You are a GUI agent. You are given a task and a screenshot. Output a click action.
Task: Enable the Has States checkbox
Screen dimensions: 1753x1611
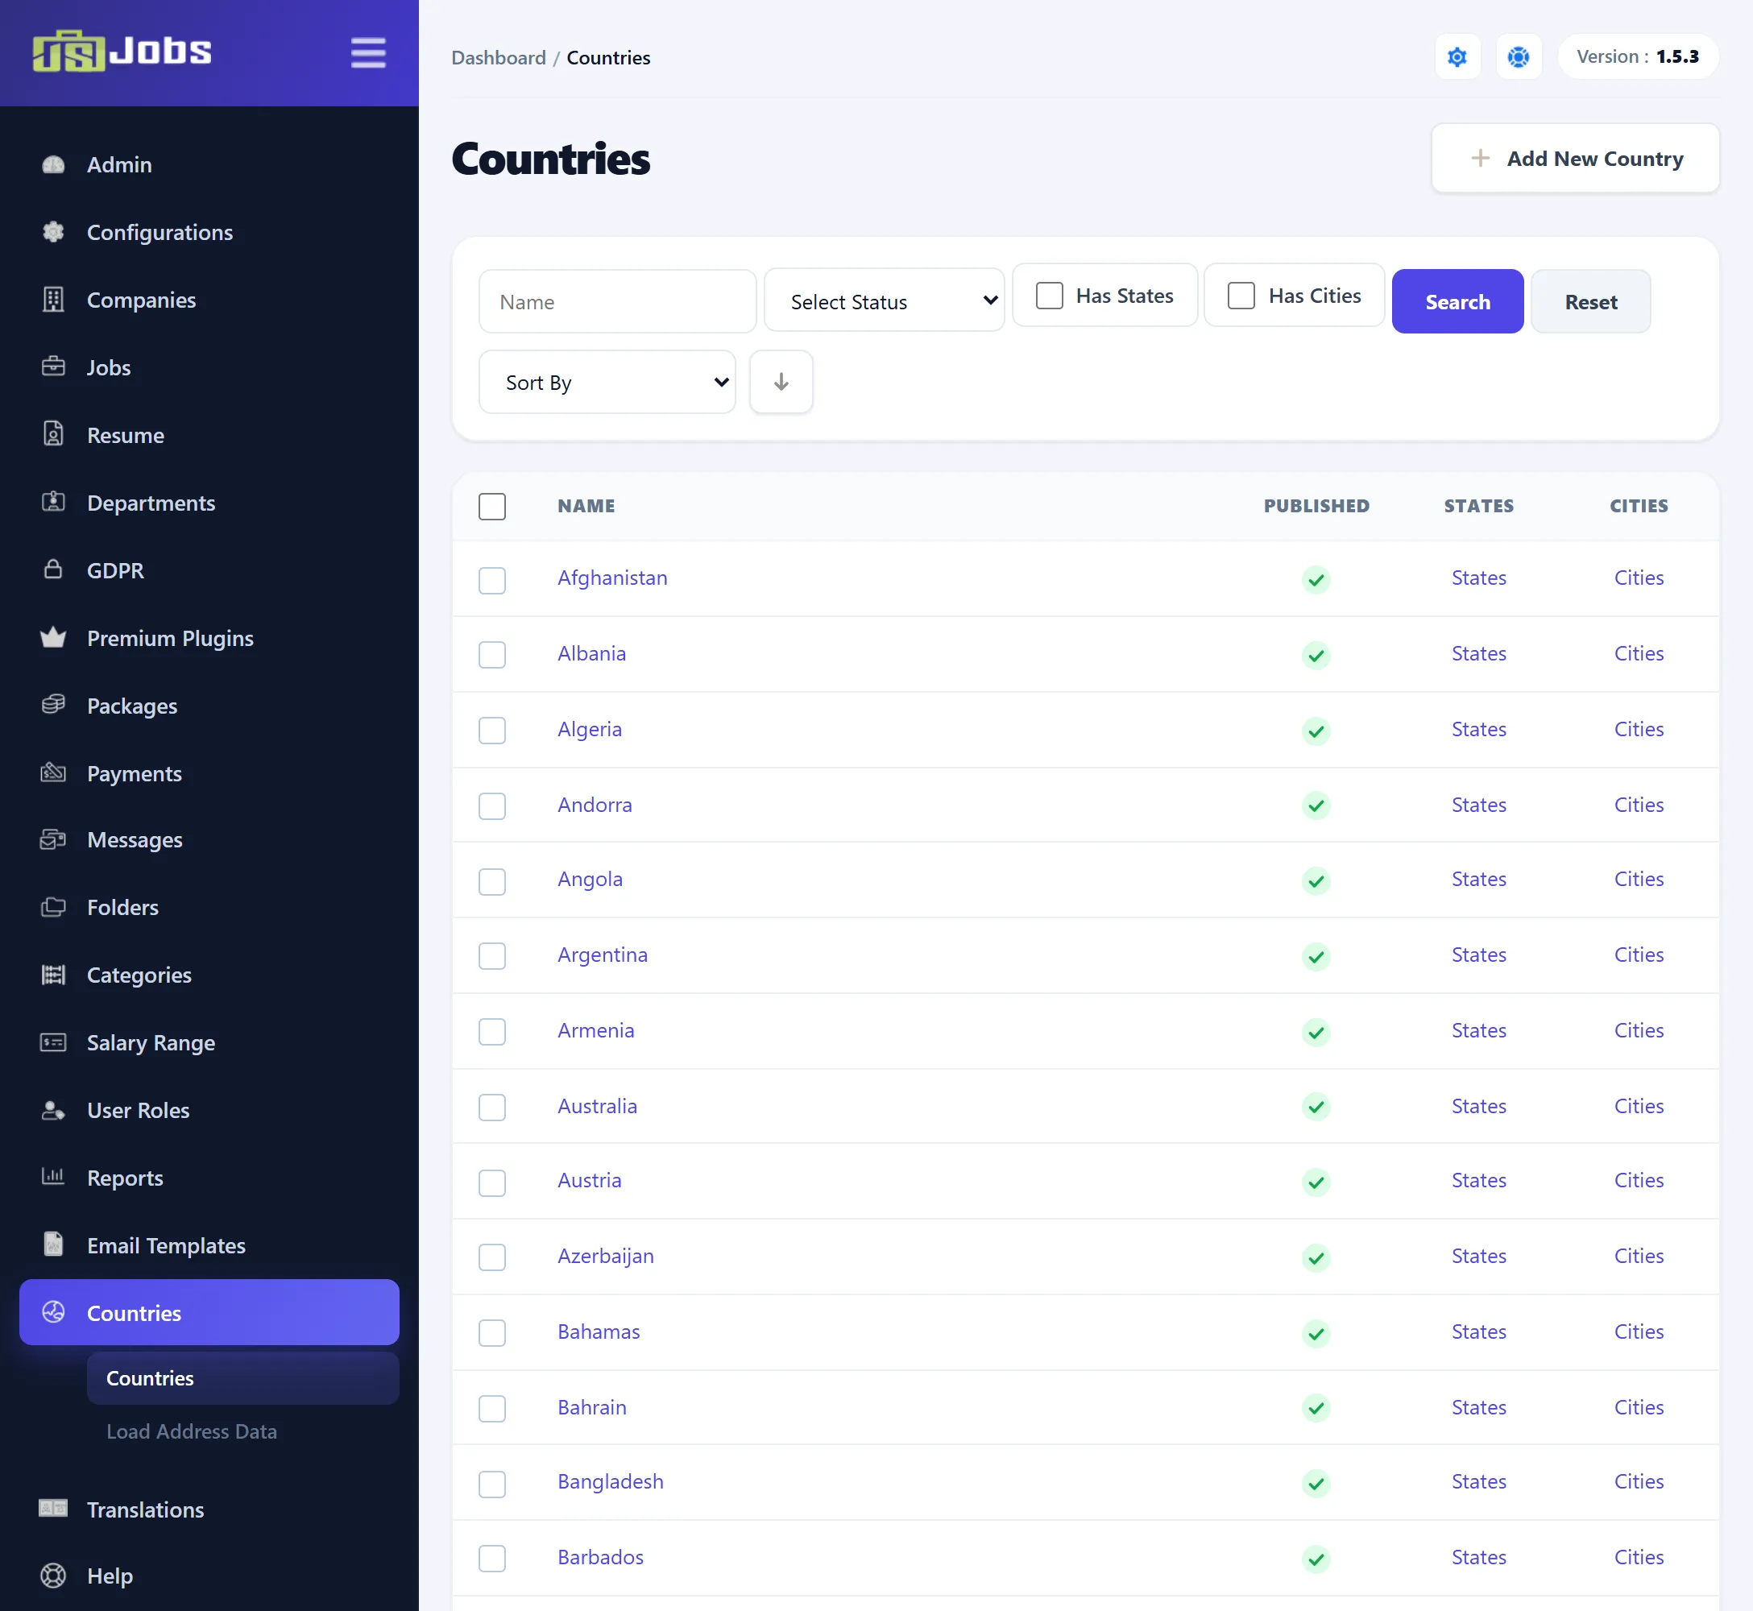click(x=1050, y=296)
